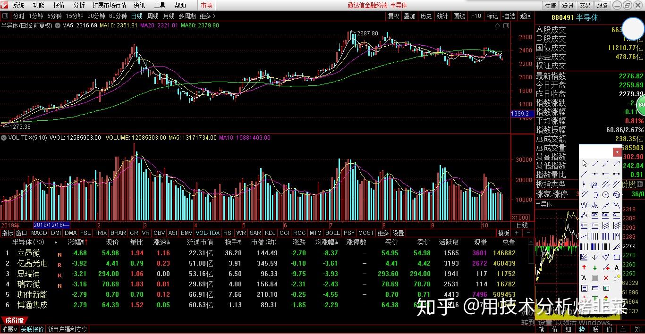
Task: Select the circle drawing tool
Action: pos(606,194)
